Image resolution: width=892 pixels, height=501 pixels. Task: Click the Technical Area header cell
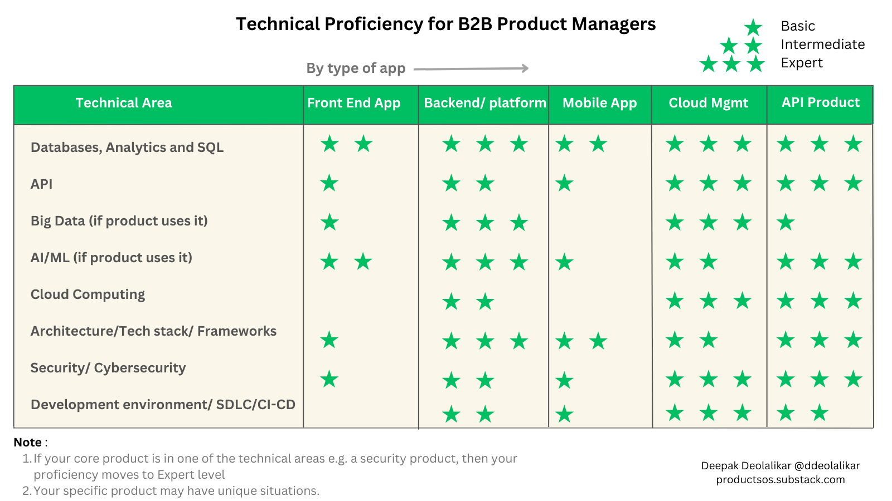click(124, 103)
